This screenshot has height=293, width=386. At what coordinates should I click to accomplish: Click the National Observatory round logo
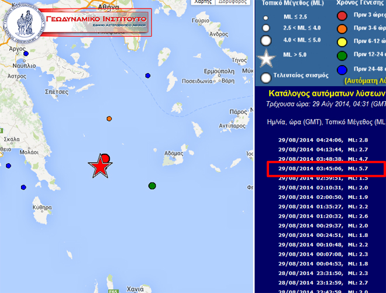pos(24,23)
